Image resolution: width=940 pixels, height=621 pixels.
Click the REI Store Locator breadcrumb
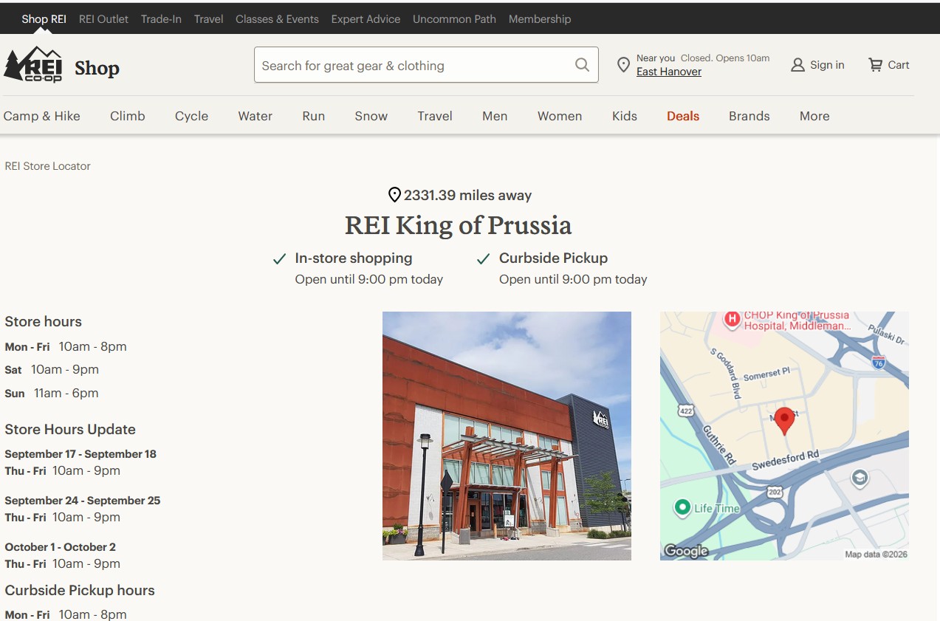[48, 166]
